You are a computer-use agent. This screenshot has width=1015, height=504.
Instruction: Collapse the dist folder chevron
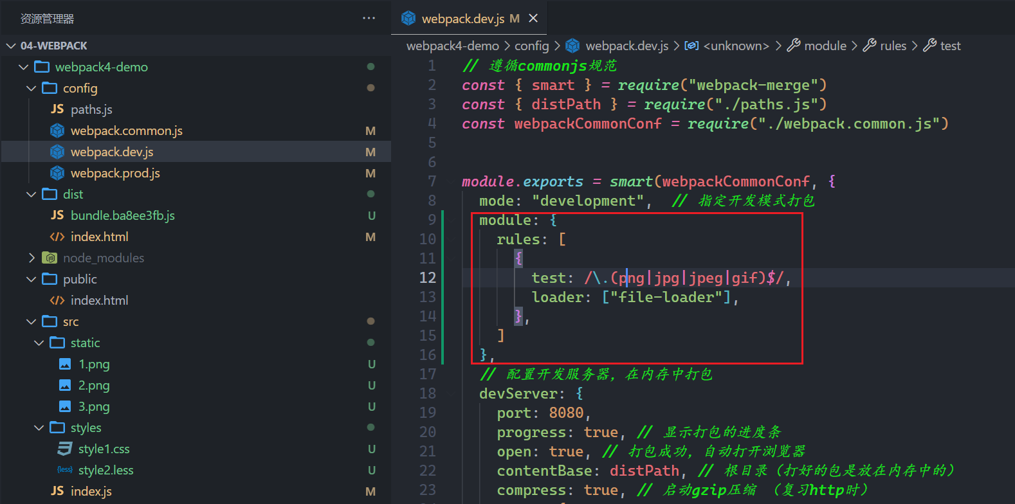(32, 194)
